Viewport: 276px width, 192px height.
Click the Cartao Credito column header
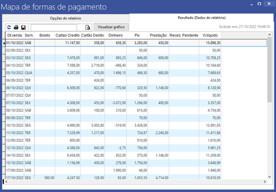pos(67,35)
